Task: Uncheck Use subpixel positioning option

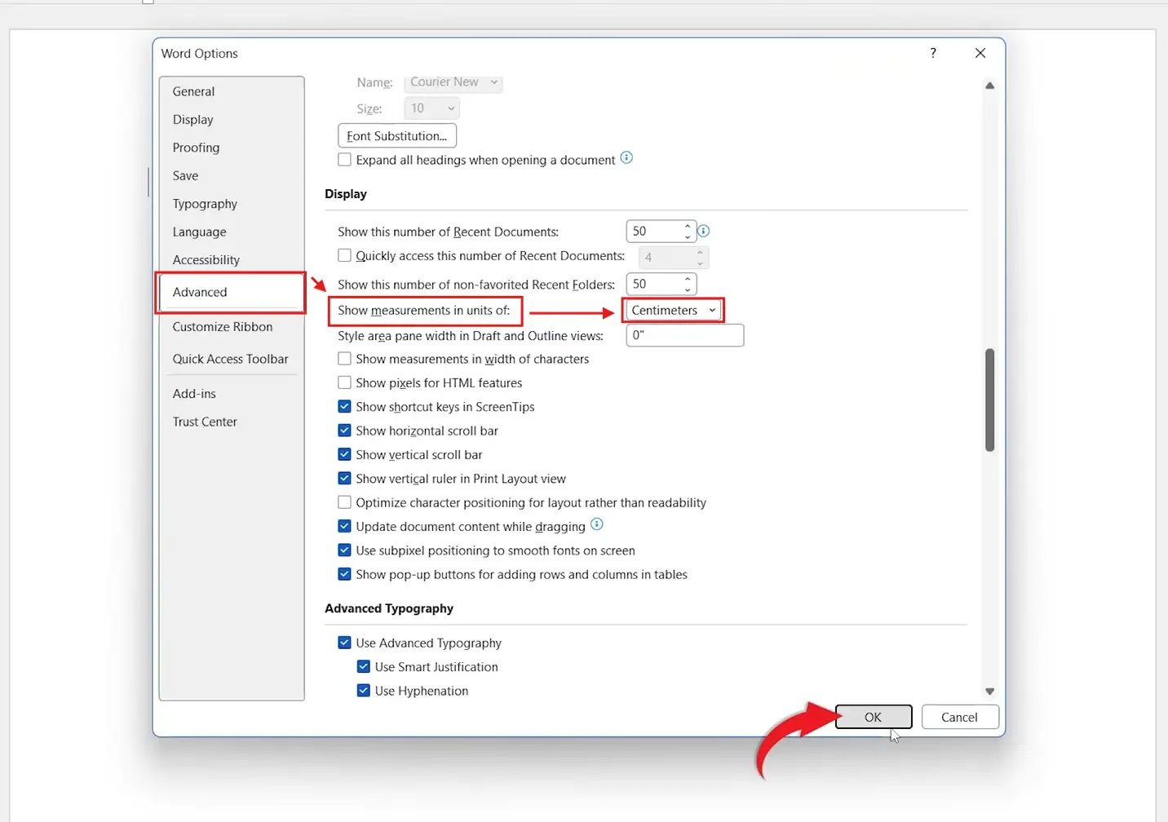Action: 345,550
